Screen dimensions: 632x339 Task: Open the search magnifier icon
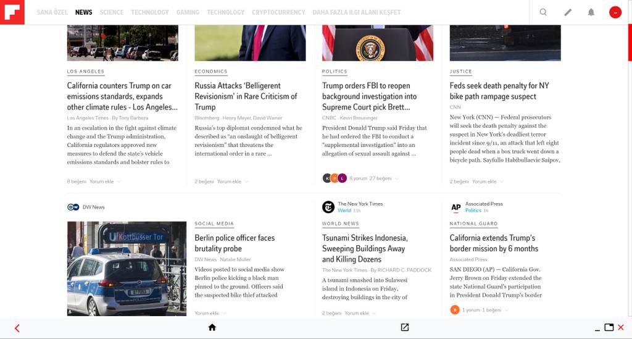click(543, 12)
